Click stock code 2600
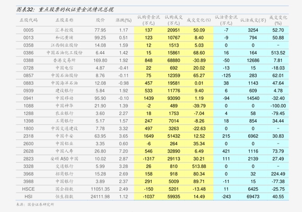Viewport: 302px width, 212px height. pyautogui.click(x=28, y=144)
